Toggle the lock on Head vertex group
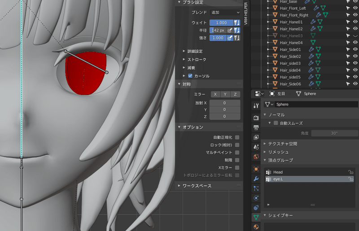 [x=350, y=172]
